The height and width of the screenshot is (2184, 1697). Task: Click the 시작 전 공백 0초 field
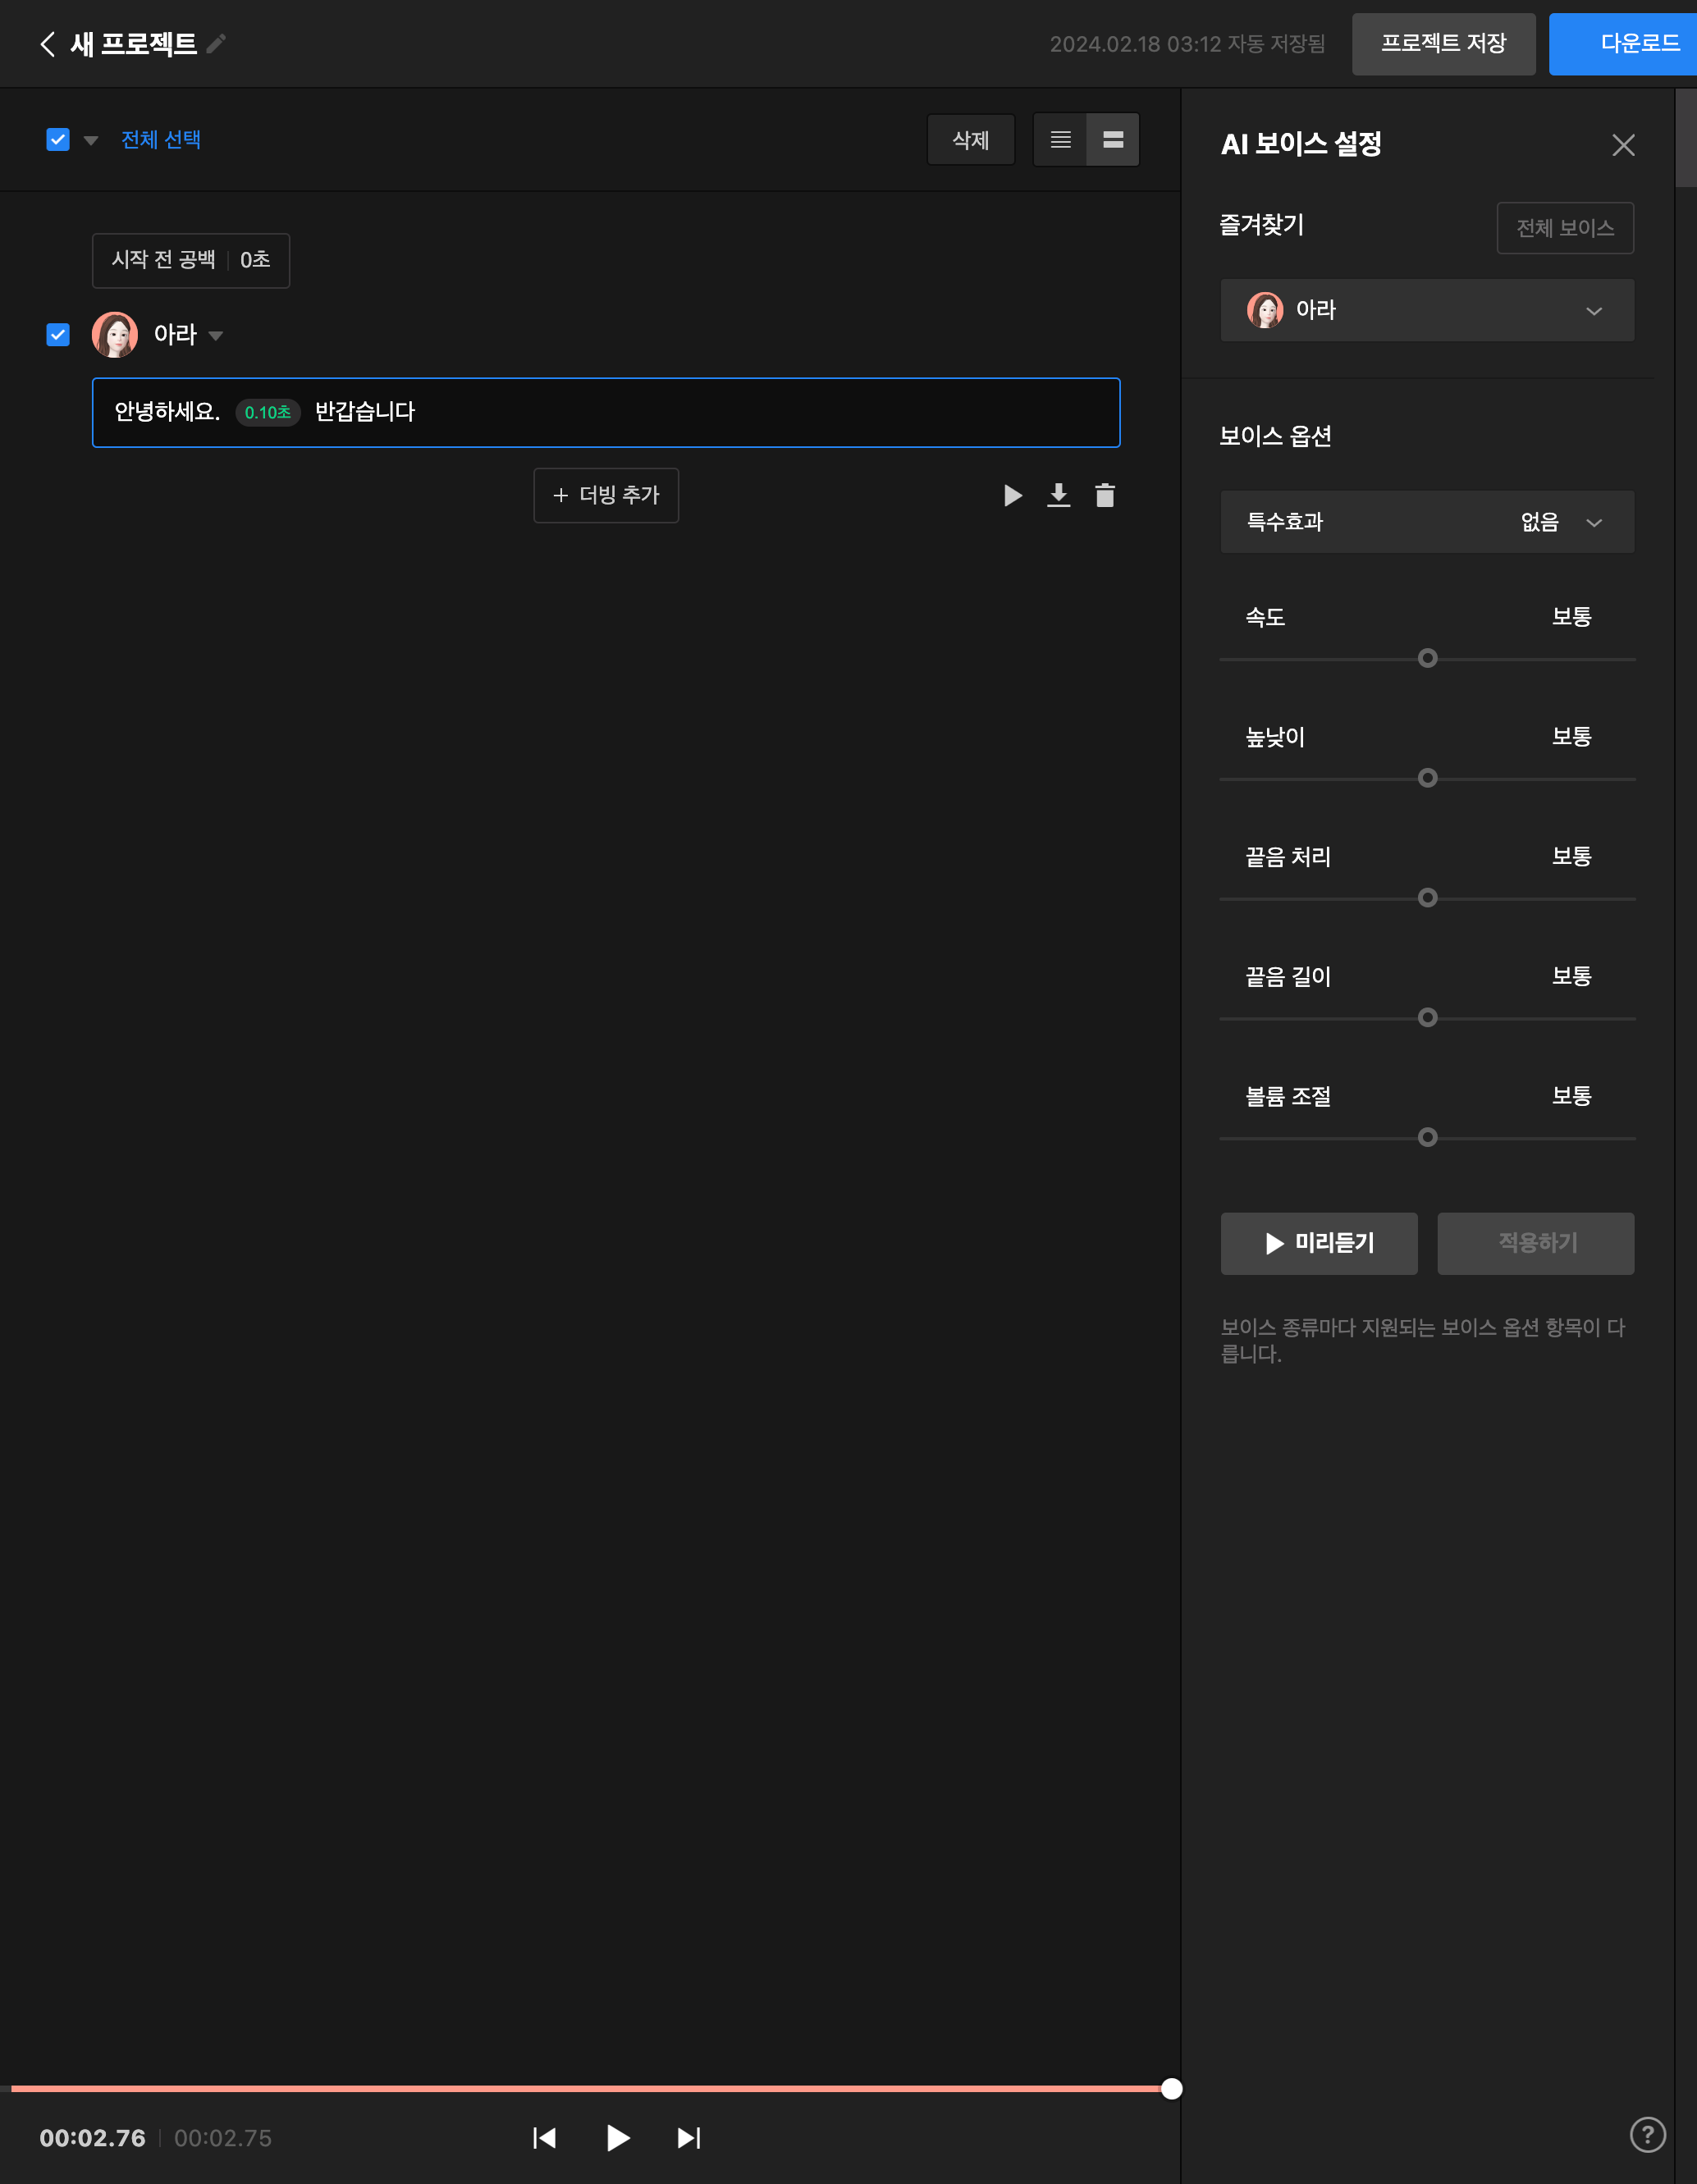coord(191,260)
